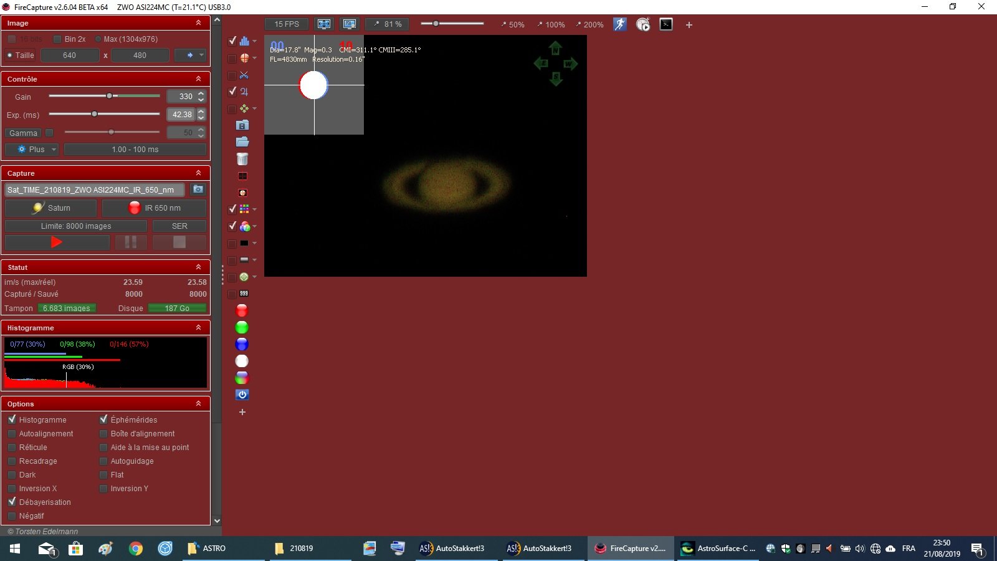The height and width of the screenshot is (561, 997).
Task: Open the film capture folder icon
Action: 242,125
